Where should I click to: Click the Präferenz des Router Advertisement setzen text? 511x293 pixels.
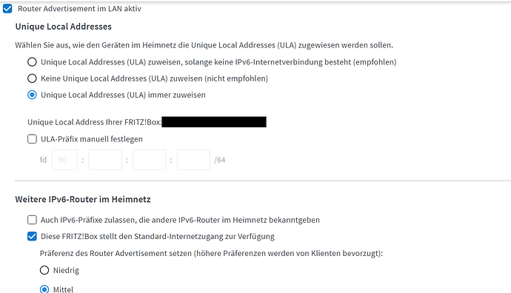pyautogui.click(x=211, y=253)
